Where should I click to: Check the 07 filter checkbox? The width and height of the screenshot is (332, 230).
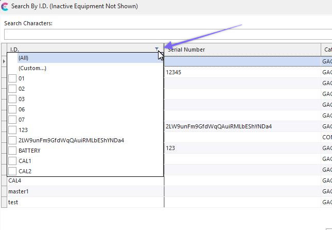point(13,120)
